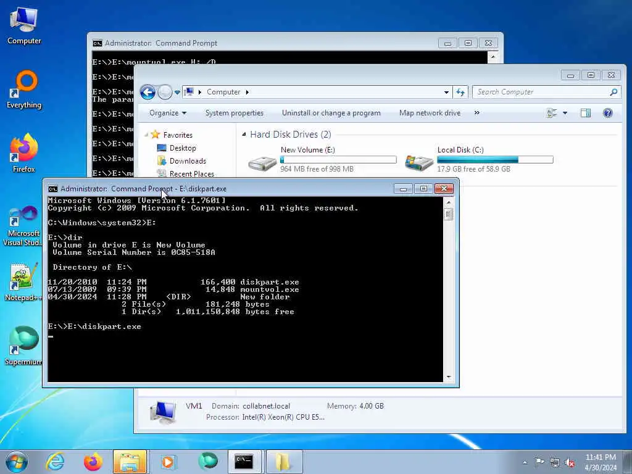Click the Back arrow in Explorer
632x474 pixels.
148,93
